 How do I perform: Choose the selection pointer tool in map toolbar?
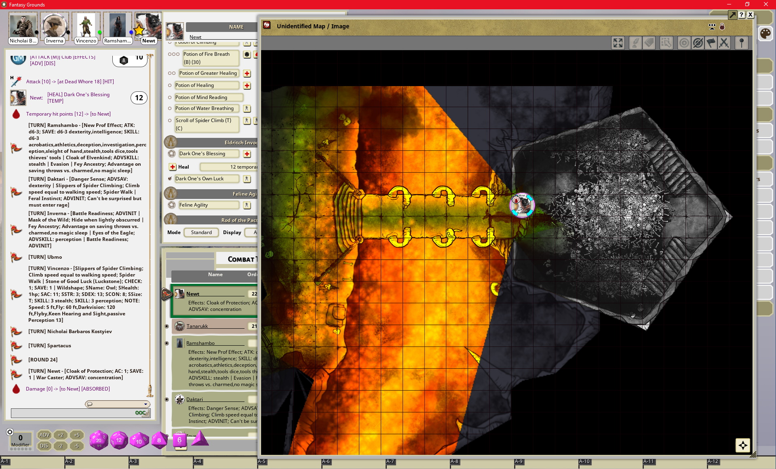coord(666,43)
